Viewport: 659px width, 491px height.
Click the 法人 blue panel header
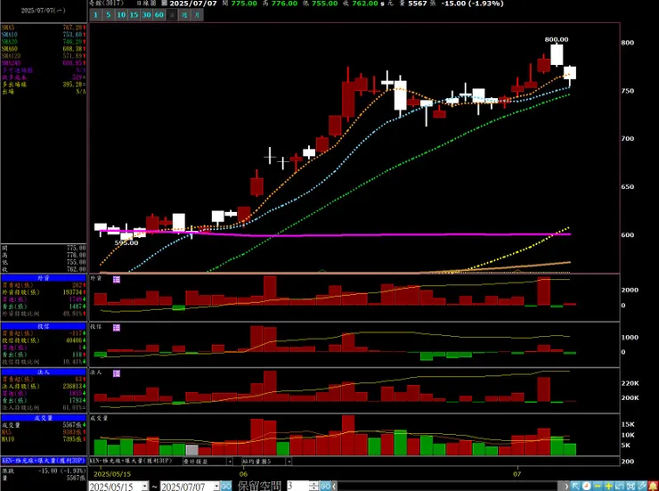coord(44,372)
